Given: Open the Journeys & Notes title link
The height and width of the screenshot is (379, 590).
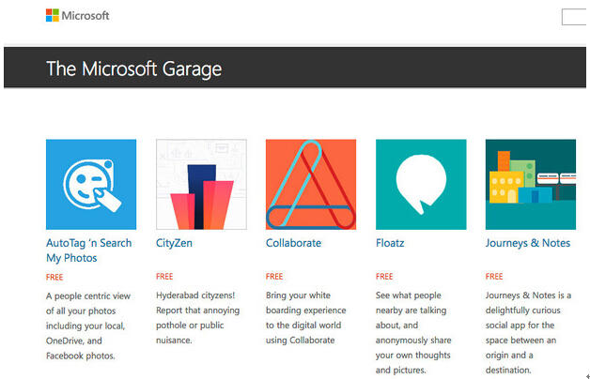Looking at the screenshot, I should point(527,243).
